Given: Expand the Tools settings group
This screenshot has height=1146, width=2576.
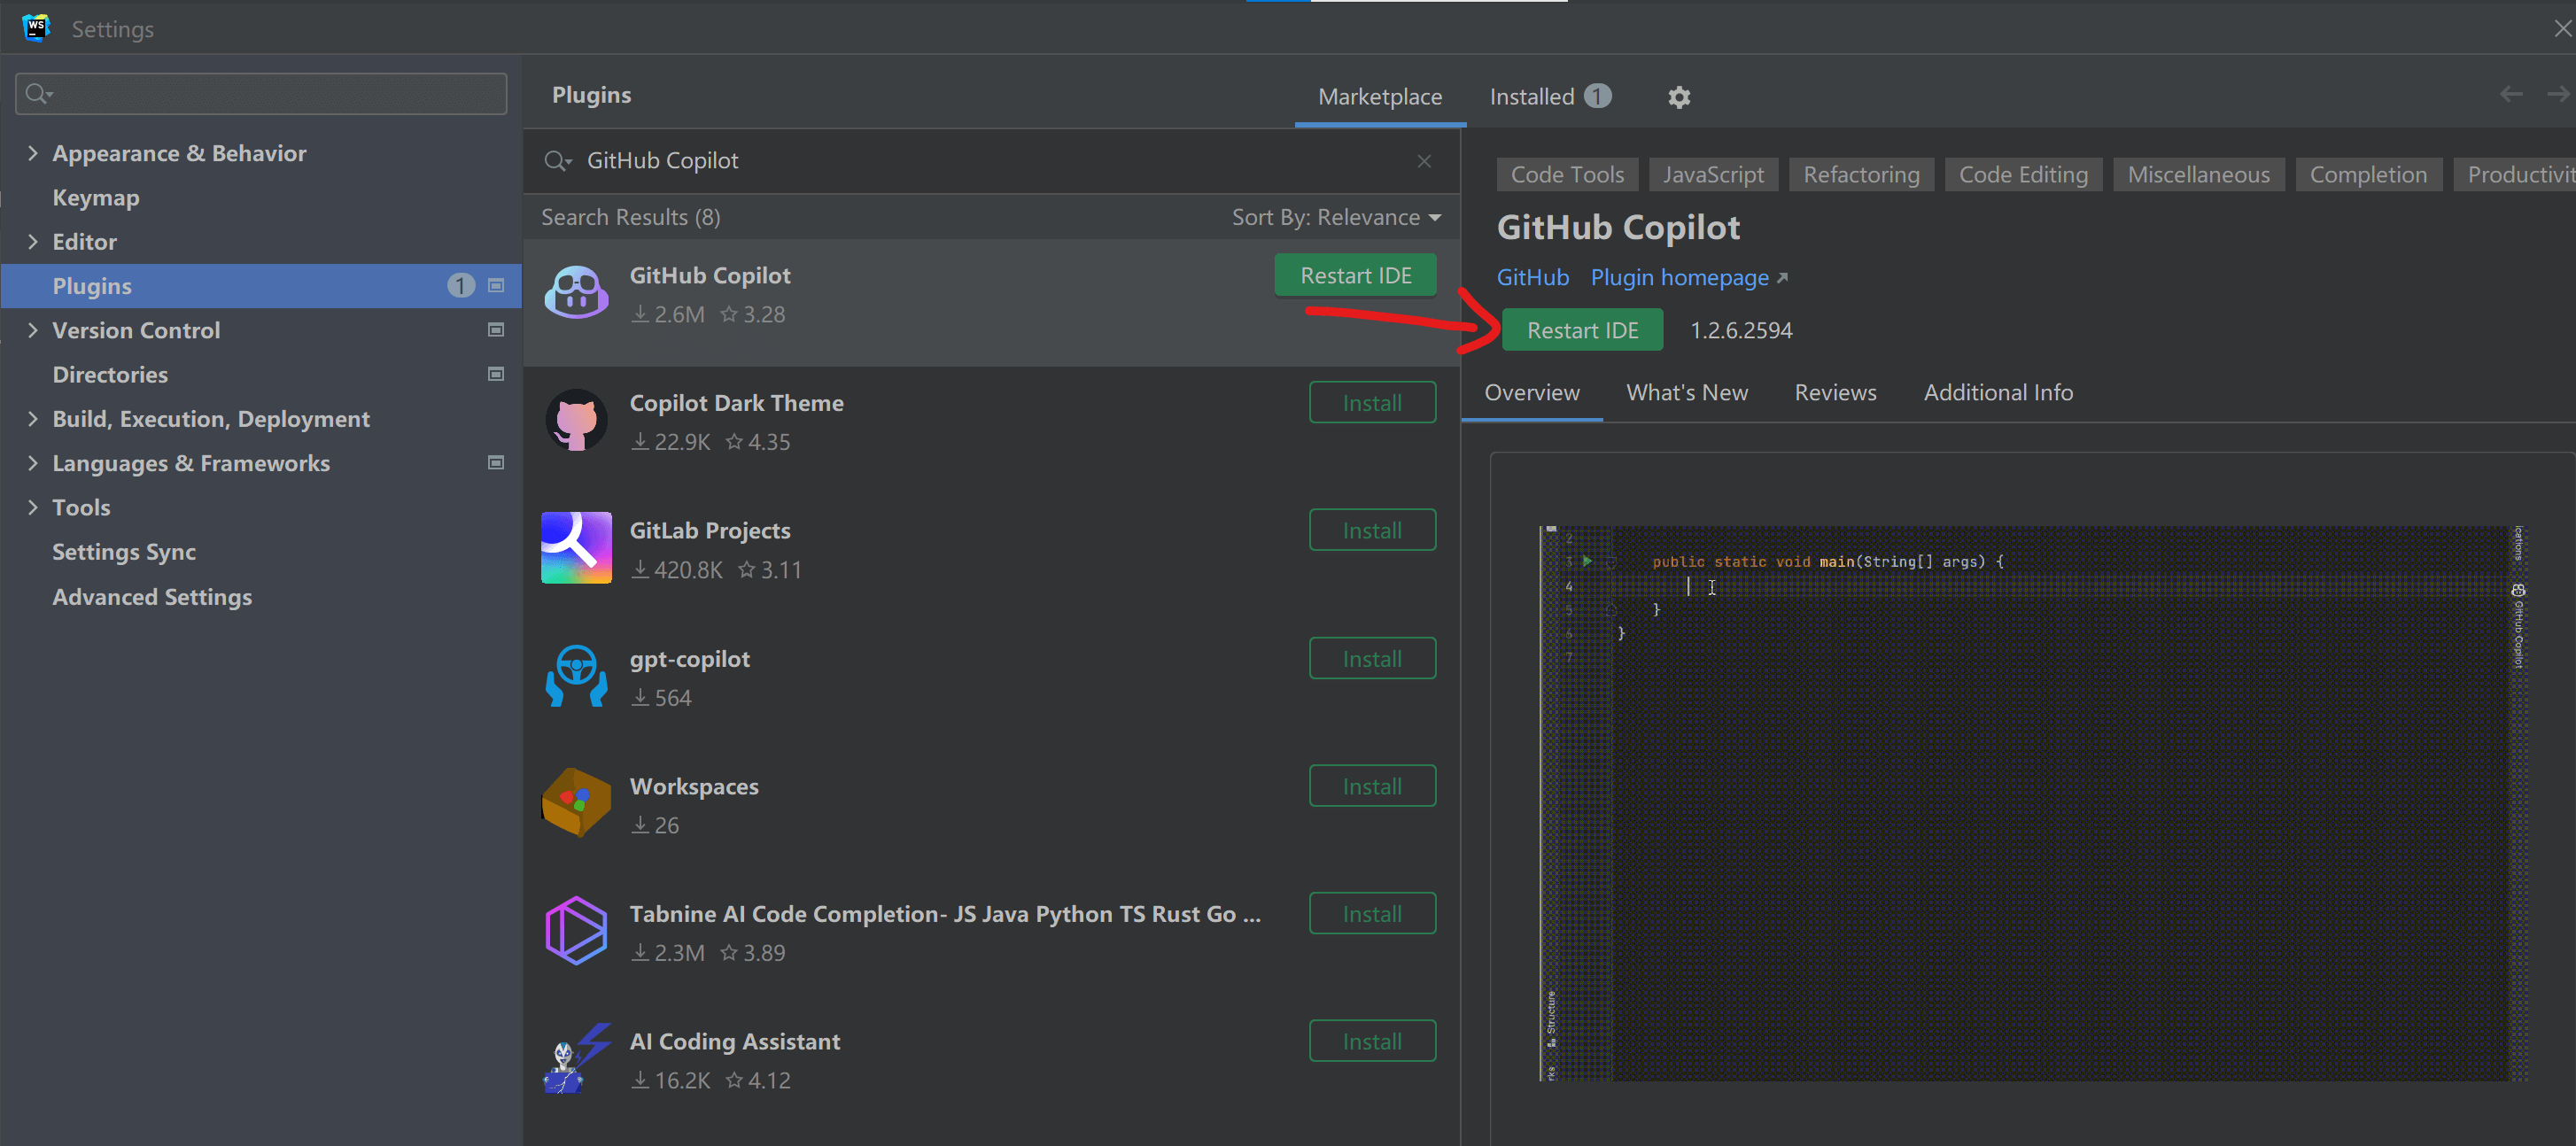Looking at the screenshot, I should pyautogui.click(x=33, y=507).
